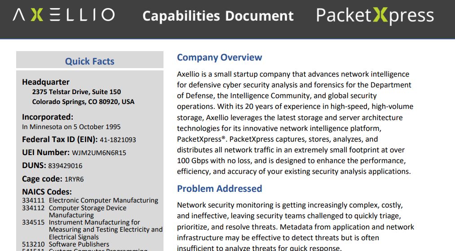
Task: Click the green X in PacketXpress logo
Action: point(380,15)
